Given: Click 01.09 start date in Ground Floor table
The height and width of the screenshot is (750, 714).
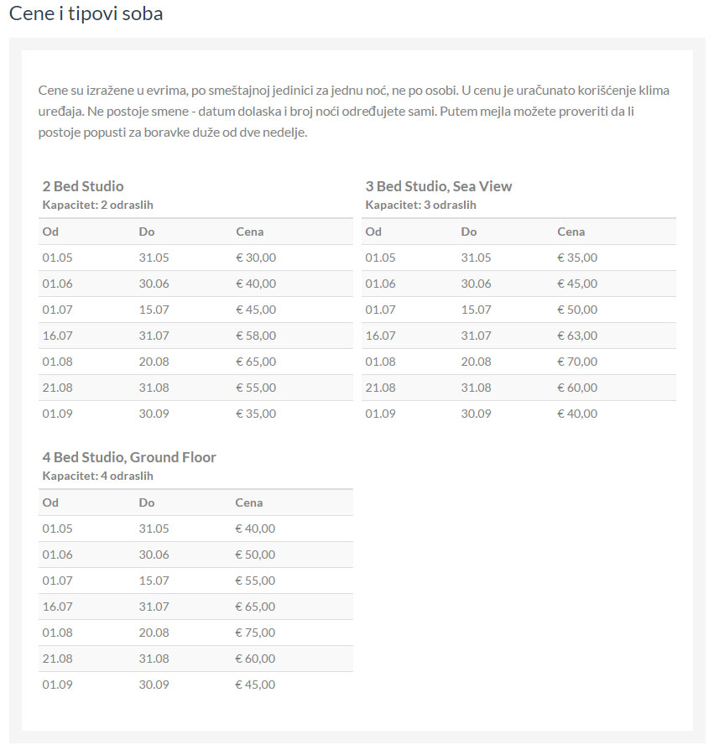Looking at the screenshot, I should (x=57, y=685).
